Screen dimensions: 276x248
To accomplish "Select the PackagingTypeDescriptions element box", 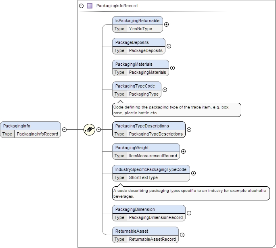I will 148,126.
